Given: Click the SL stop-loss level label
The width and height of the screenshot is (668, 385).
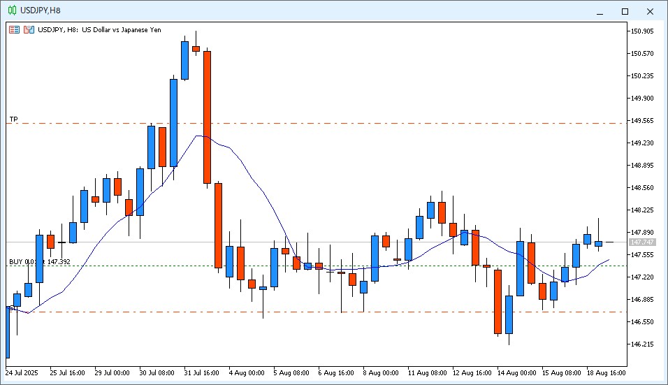Looking at the screenshot, I should (x=13, y=307).
